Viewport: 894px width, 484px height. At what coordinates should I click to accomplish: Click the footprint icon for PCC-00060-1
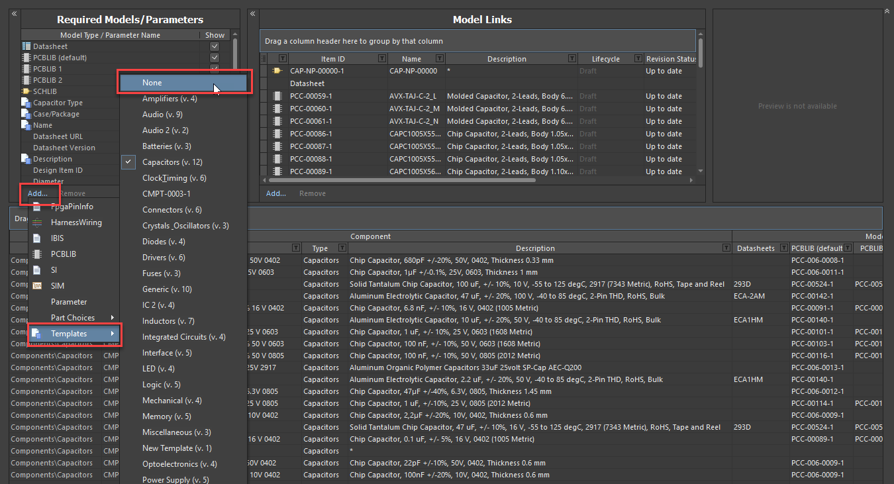pos(277,109)
